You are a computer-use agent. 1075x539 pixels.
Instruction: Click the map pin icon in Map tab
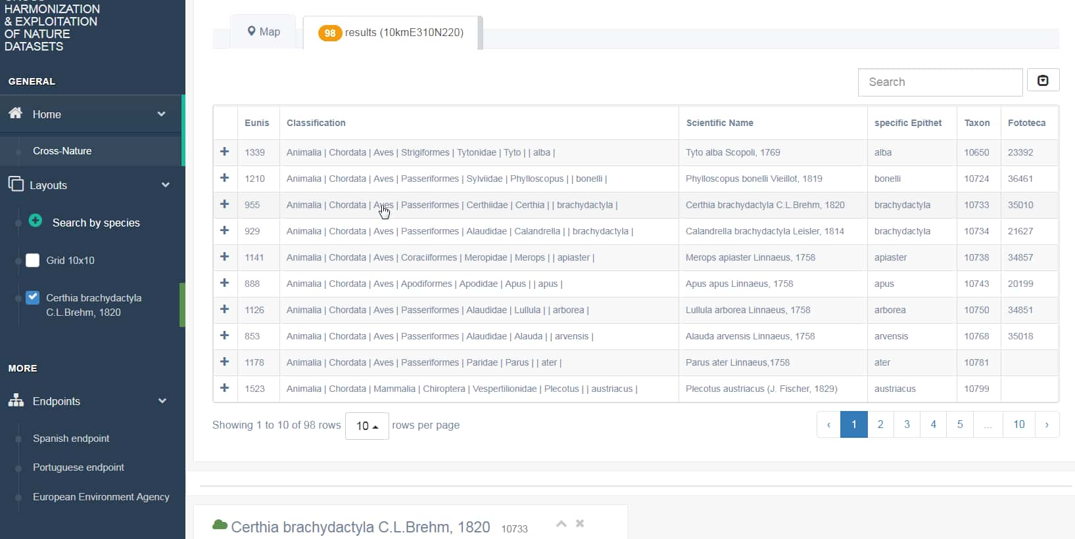[251, 32]
